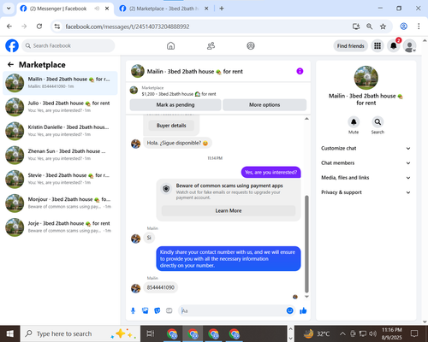The width and height of the screenshot is (428, 342).
Task: Open the Friends icon in top navigation
Action: click(x=211, y=45)
